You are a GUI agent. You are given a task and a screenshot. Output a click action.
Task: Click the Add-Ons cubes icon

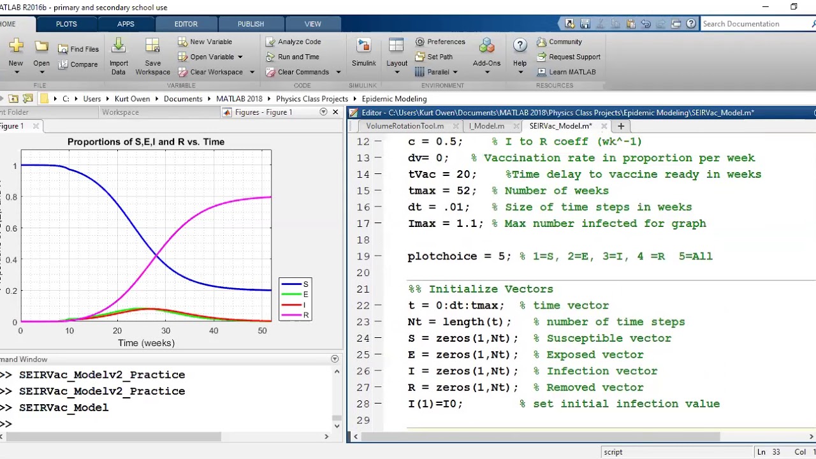tap(486, 45)
